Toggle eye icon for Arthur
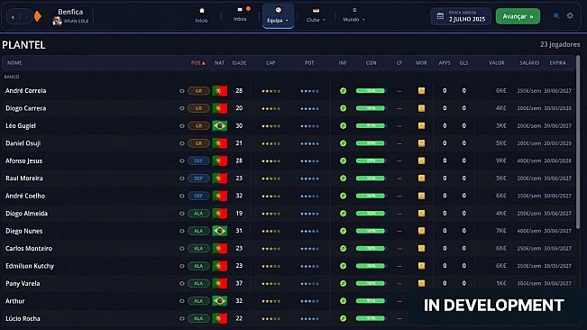Viewport: 587px width, 330px height. pyautogui.click(x=181, y=301)
